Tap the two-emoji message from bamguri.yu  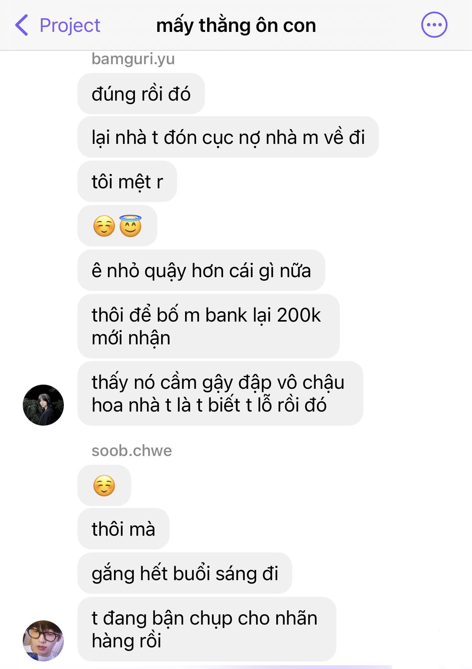(x=117, y=226)
